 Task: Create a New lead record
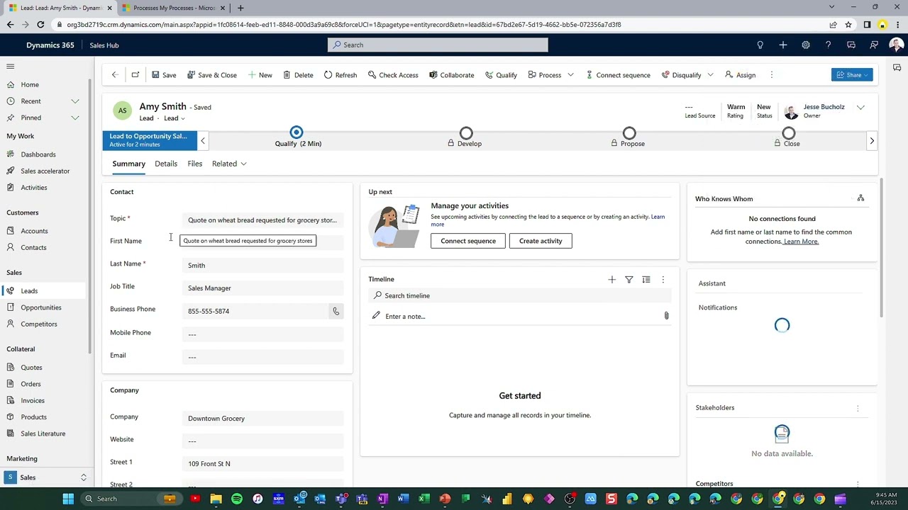[260, 75]
